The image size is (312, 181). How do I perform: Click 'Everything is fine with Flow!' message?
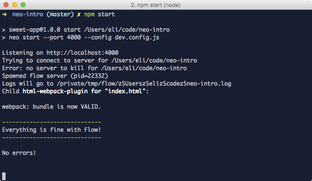51,130
